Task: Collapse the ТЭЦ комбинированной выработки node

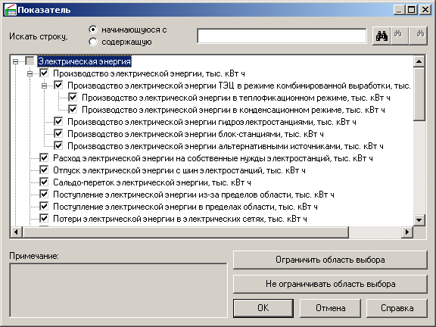Action: click(44, 86)
